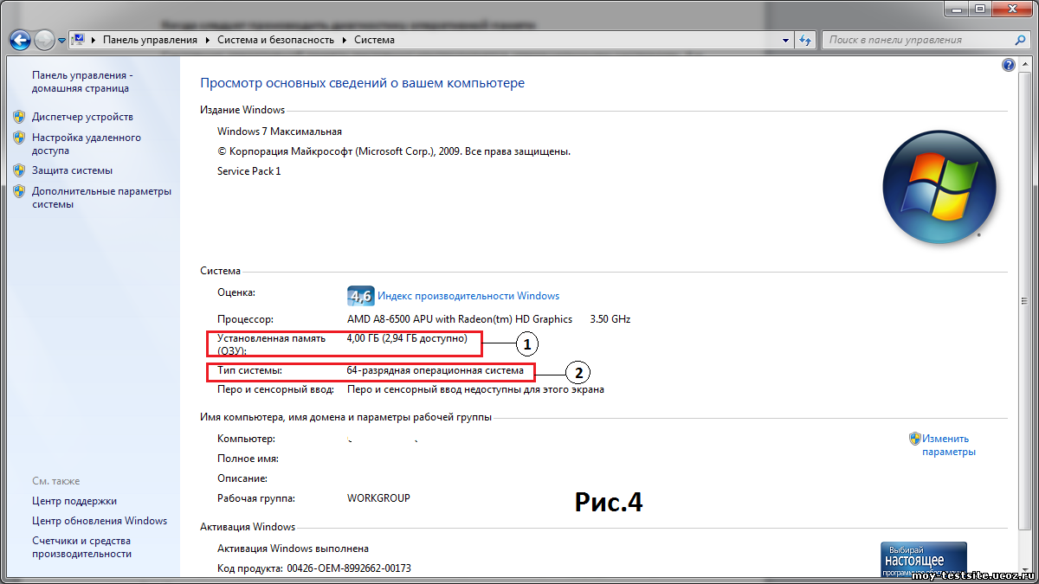Image resolution: width=1039 pixels, height=584 pixels.
Task: Open the 'Защита системы' link
Action: pyautogui.click(x=72, y=170)
